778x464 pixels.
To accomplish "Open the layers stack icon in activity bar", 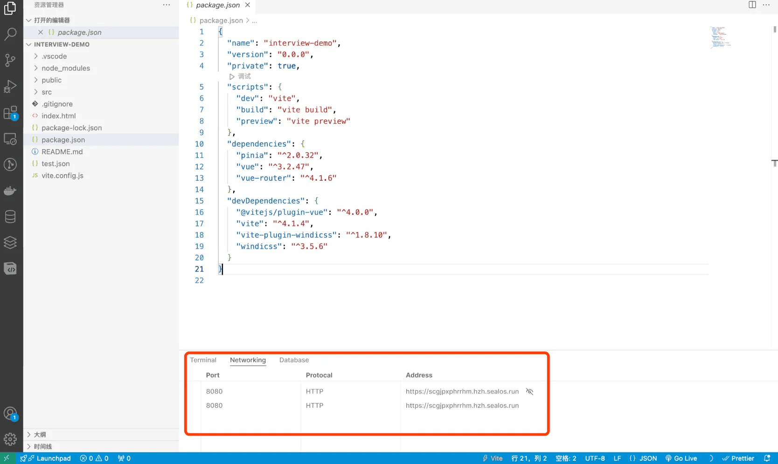I will tap(10, 242).
